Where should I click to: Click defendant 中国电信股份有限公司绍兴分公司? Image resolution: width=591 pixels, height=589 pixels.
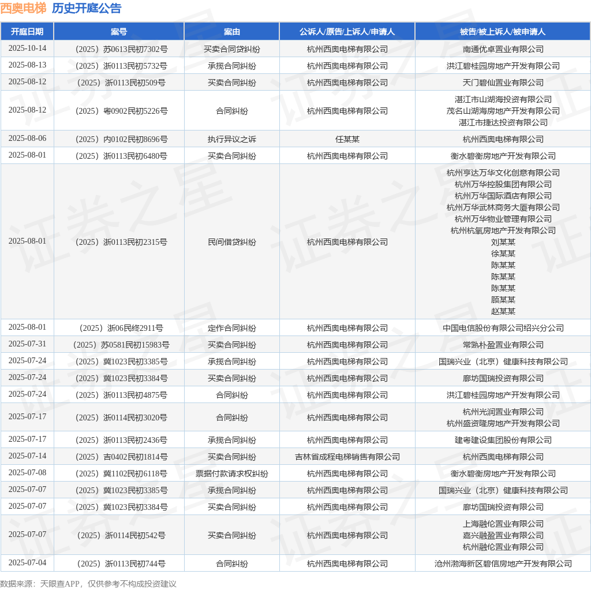point(503,328)
